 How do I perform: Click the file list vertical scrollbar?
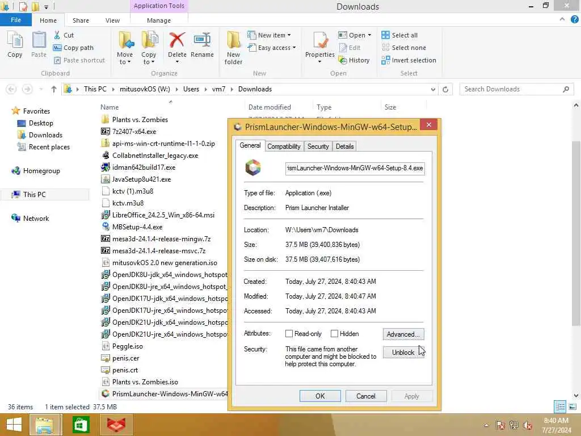(x=576, y=233)
